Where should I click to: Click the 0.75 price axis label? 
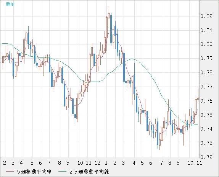(x=206, y=115)
